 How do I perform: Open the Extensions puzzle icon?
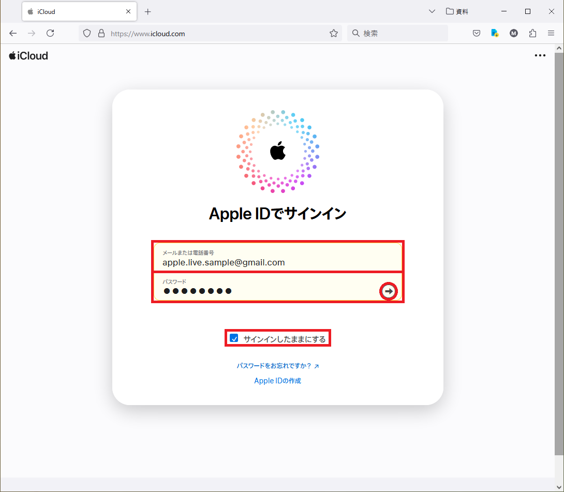coord(532,34)
